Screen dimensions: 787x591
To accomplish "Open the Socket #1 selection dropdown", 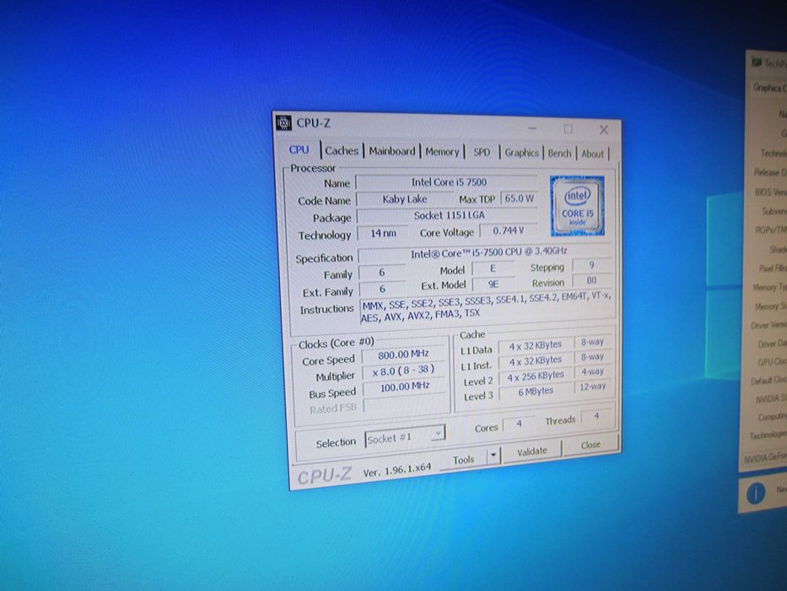I will pos(405,437).
